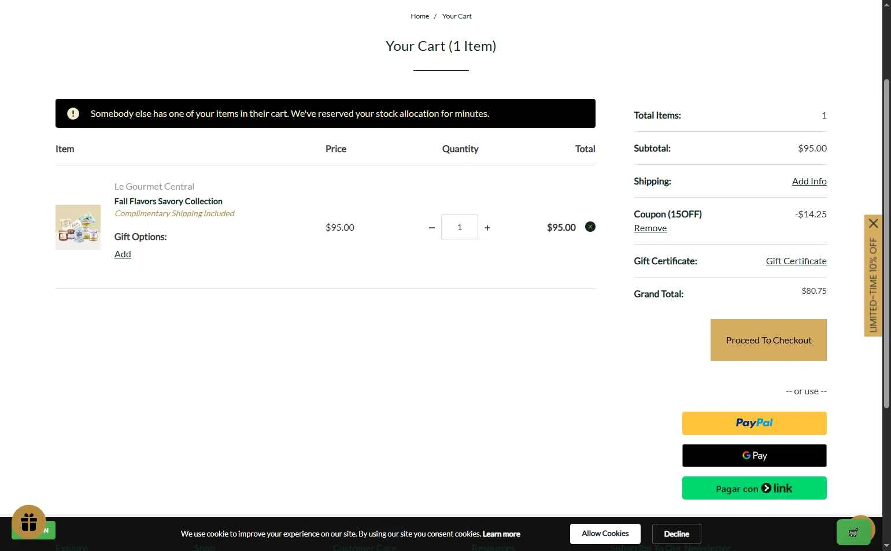Viewport: 891px width, 551px height.
Task: Click Add Info for shipping
Action: tap(809, 181)
